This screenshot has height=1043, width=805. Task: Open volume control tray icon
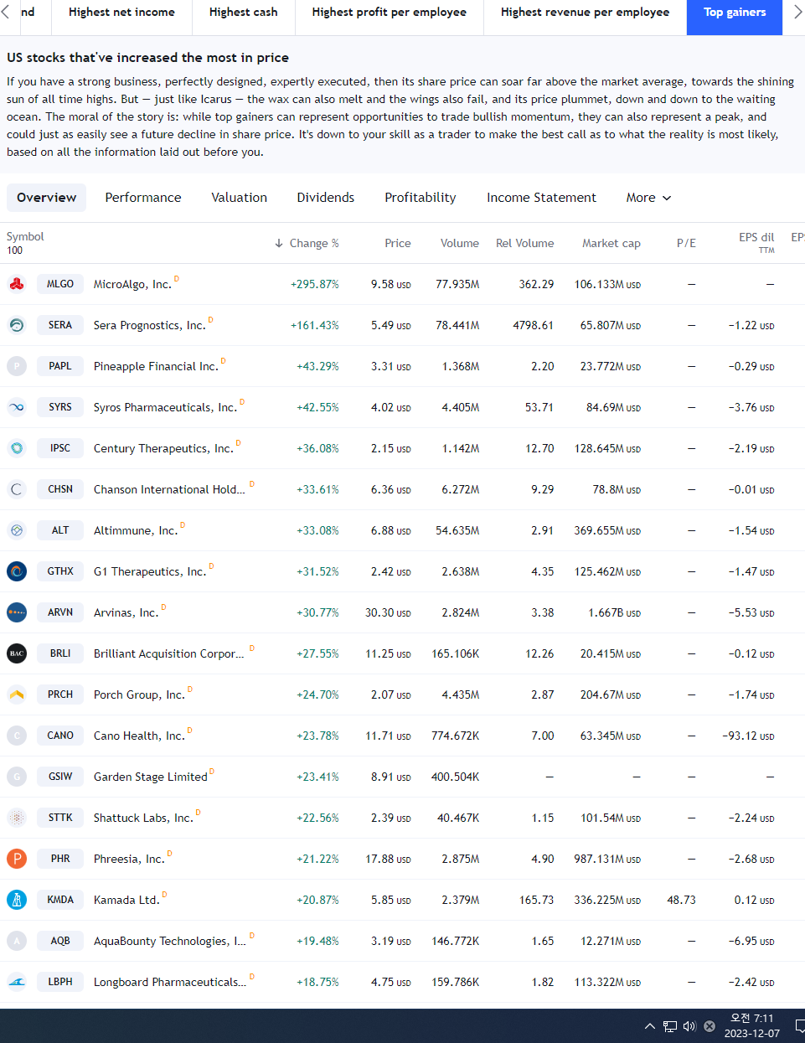click(x=689, y=1026)
